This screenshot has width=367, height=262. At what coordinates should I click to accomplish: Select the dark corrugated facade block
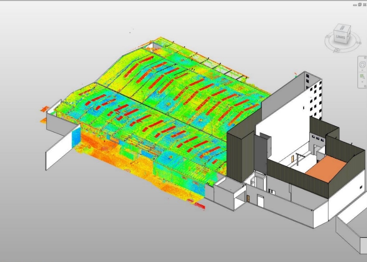pos(239,152)
